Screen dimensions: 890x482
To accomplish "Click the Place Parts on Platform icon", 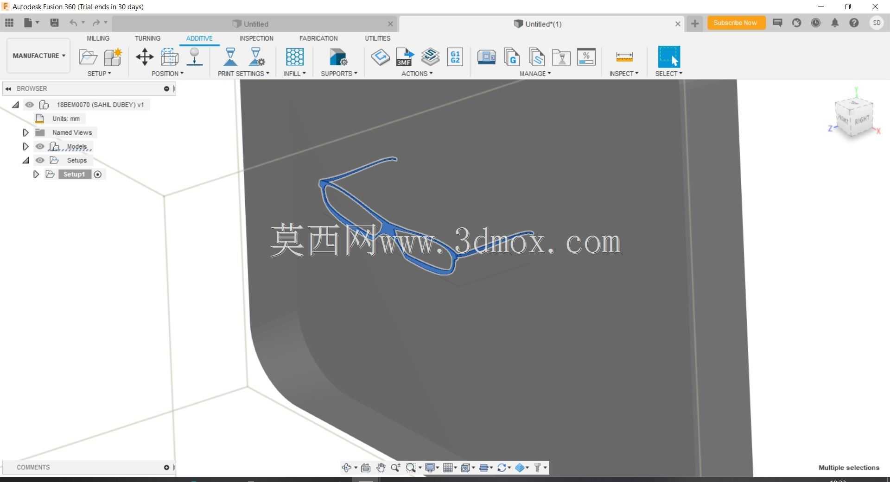I will (x=195, y=57).
